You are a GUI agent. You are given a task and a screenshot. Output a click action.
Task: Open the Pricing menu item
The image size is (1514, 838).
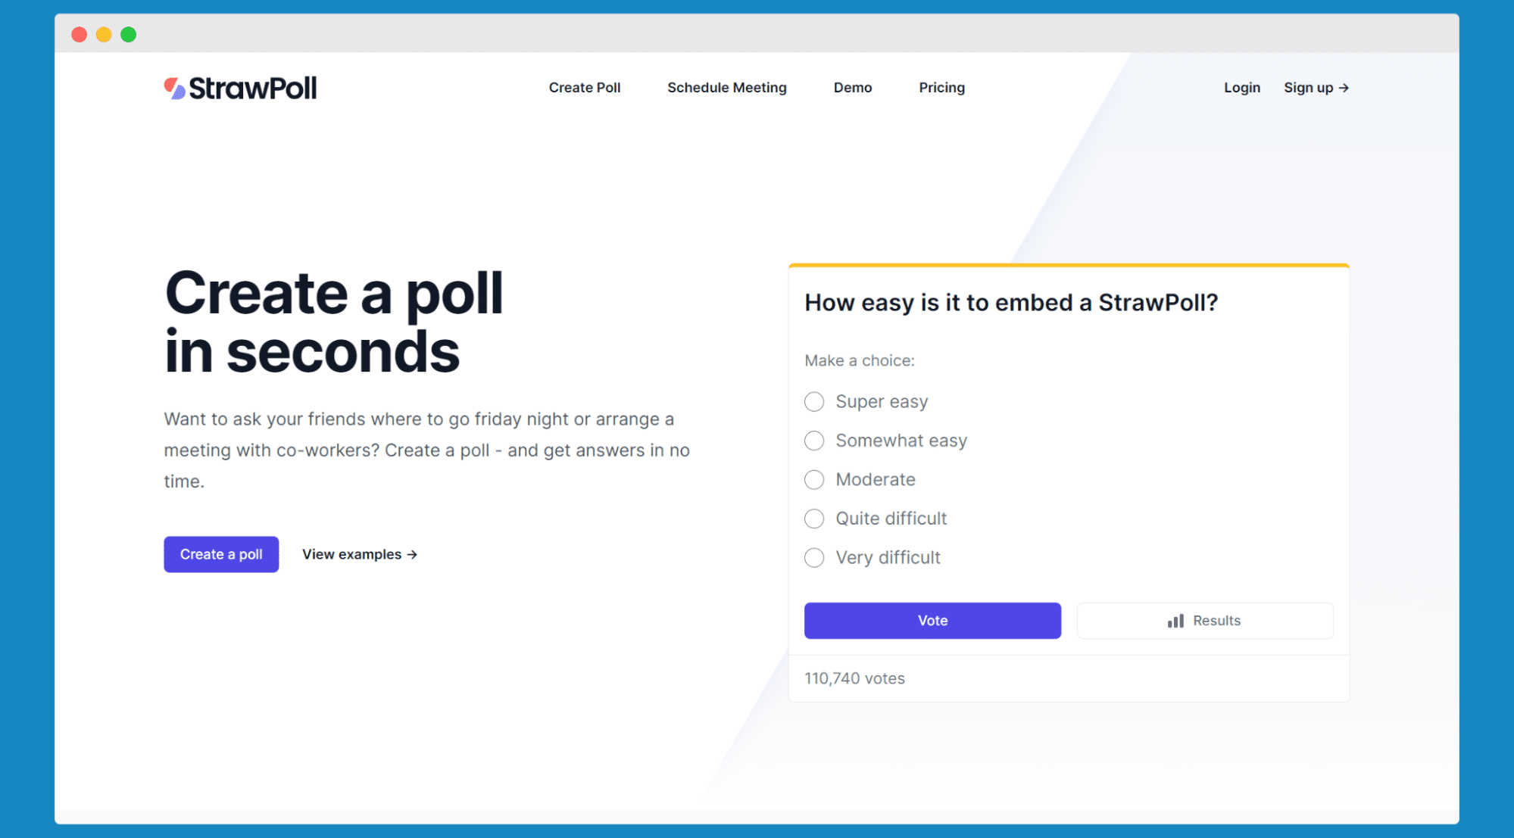pyautogui.click(x=941, y=87)
